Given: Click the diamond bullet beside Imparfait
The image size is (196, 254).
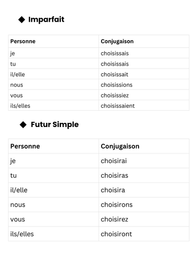Looking at the screenshot, I should tap(22, 20).
